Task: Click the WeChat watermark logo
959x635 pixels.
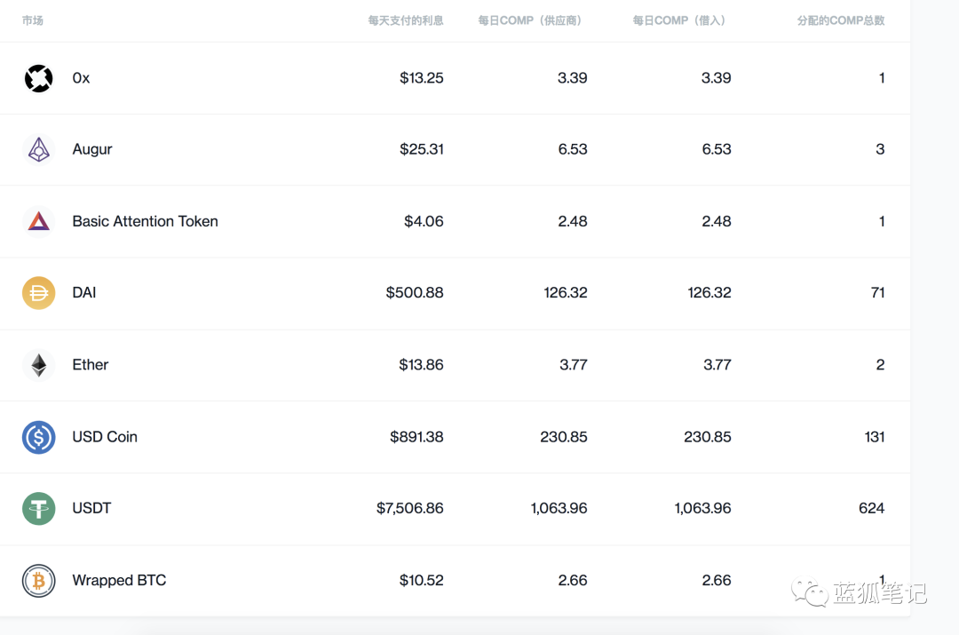Action: tap(810, 591)
